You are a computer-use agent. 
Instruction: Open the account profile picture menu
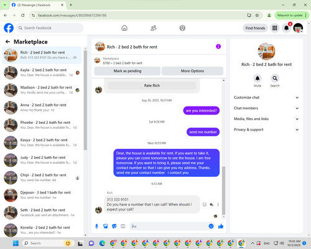click(x=298, y=28)
